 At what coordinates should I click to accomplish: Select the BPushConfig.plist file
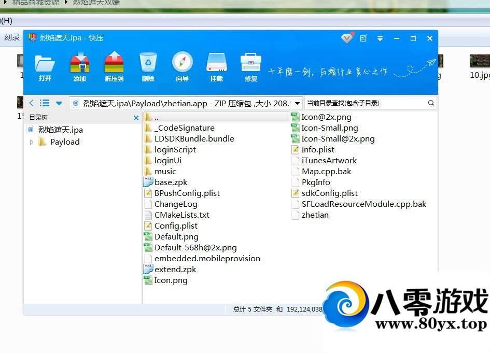(187, 193)
